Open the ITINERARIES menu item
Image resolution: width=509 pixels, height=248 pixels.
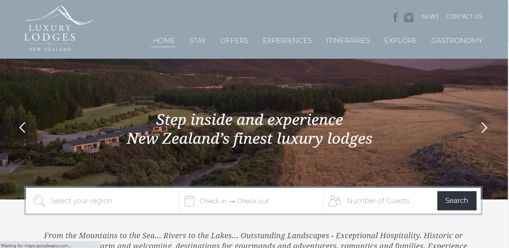[348, 41]
